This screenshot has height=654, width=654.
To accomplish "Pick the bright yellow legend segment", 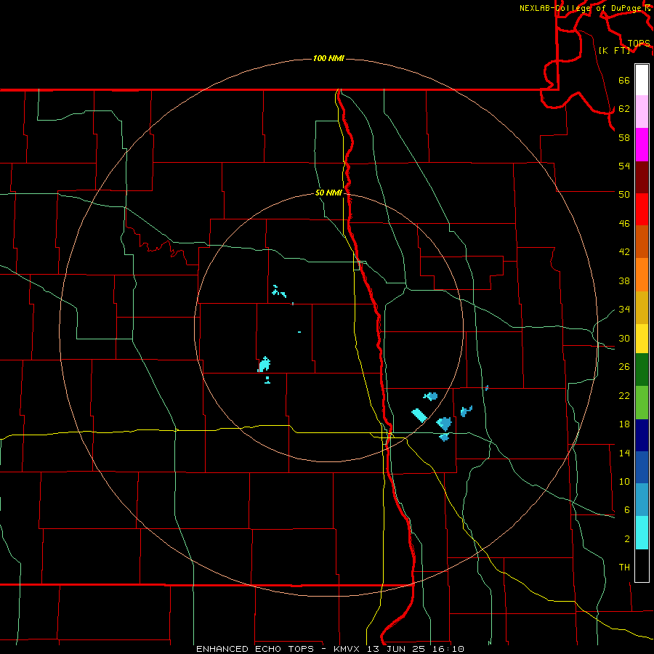I will [x=642, y=339].
